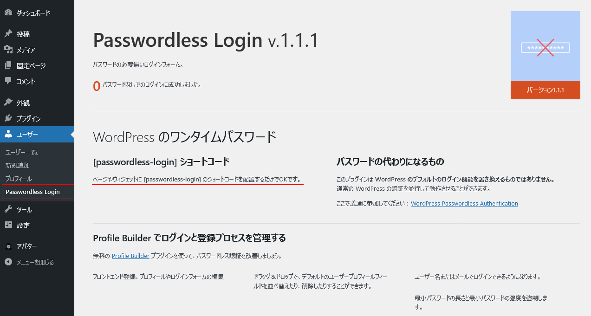Click the Pages (固定ページ) icon
Screen dimensions: 591x316
(x=8, y=65)
